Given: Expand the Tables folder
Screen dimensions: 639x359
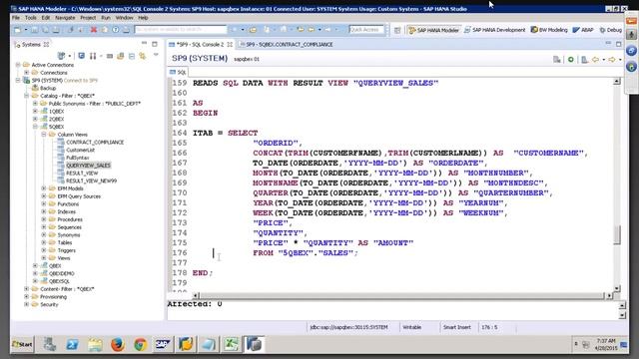Looking at the screenshot, I should [x=44, y=242].
